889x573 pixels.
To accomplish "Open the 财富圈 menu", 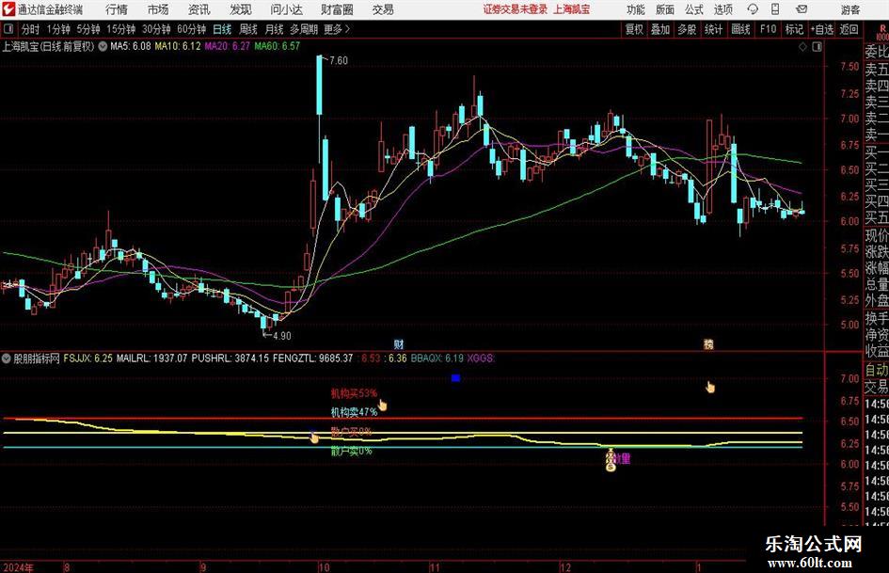I will [337, 9].
